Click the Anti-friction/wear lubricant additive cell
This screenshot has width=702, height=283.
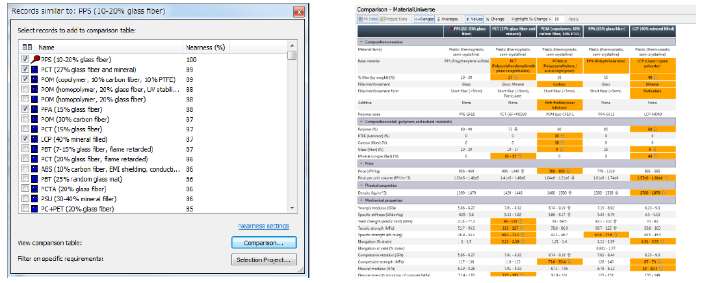coord(560,104)
